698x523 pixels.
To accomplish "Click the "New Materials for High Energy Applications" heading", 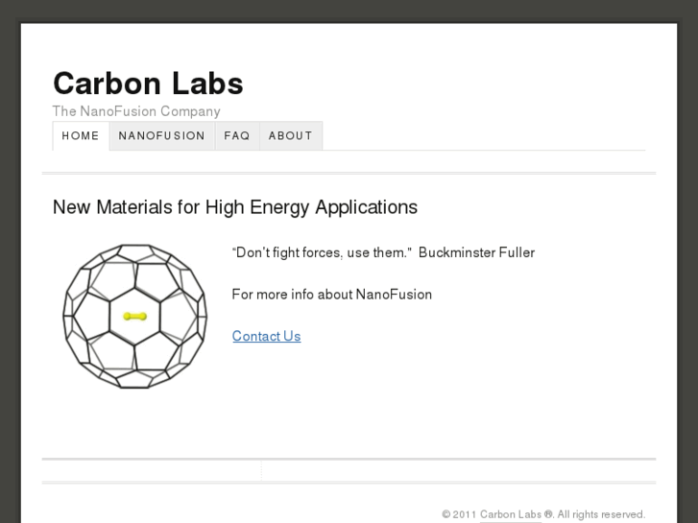I will point(235,207).
